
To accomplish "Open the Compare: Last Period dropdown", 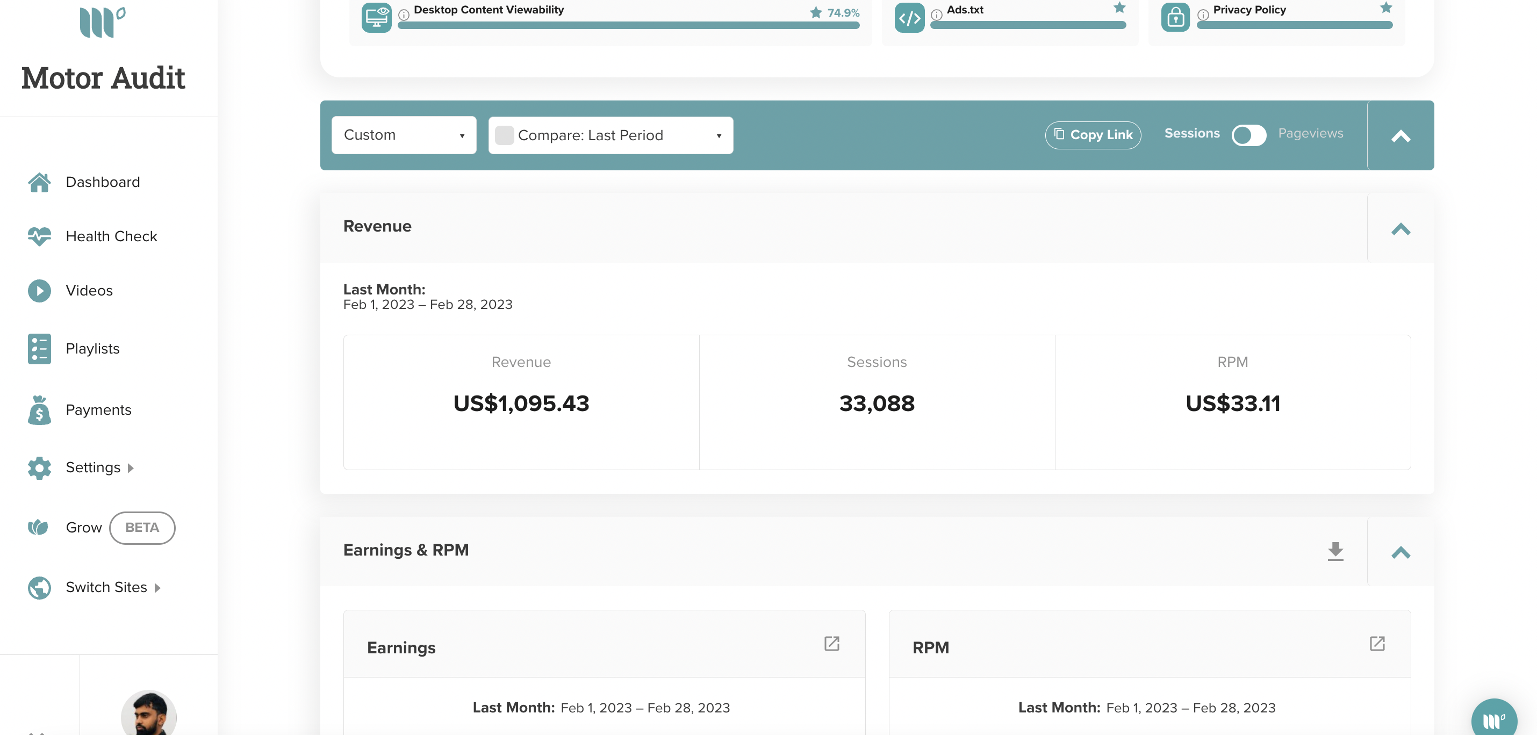I will pos(611,135).
